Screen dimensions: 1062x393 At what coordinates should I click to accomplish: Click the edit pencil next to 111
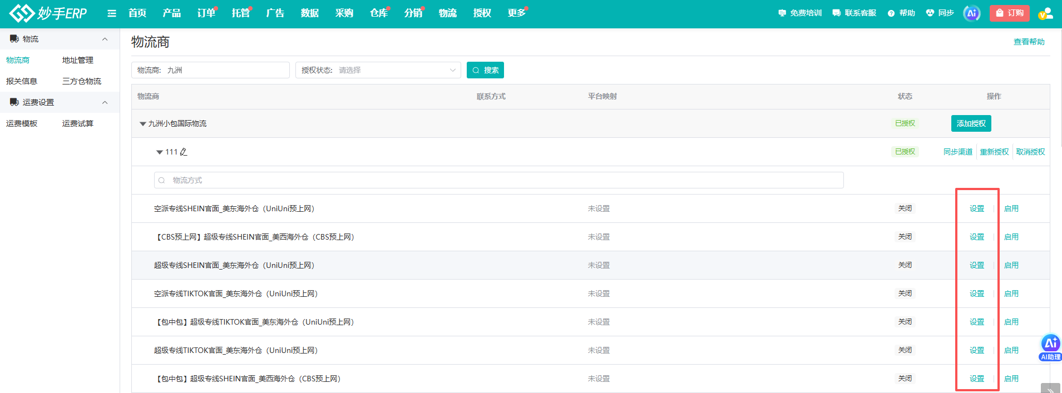tap(184, 152)
